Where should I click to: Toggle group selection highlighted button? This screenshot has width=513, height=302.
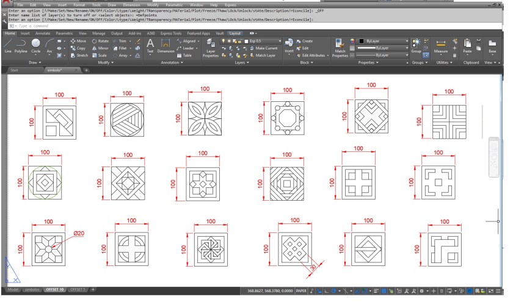pos(426,56)
